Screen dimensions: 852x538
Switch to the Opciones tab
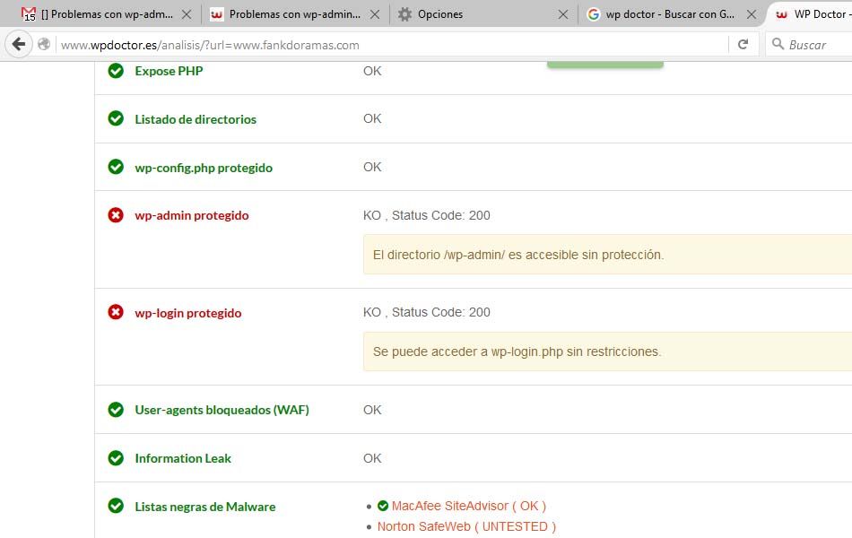(483, 14)
